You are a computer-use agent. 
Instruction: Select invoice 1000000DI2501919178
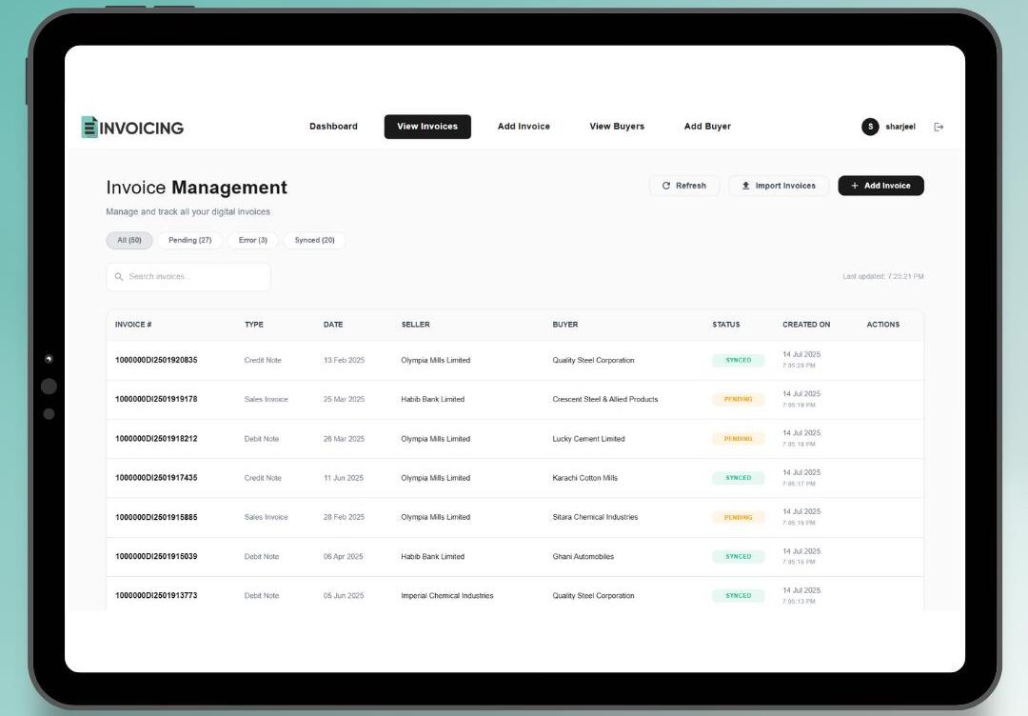tap(156, 399)
